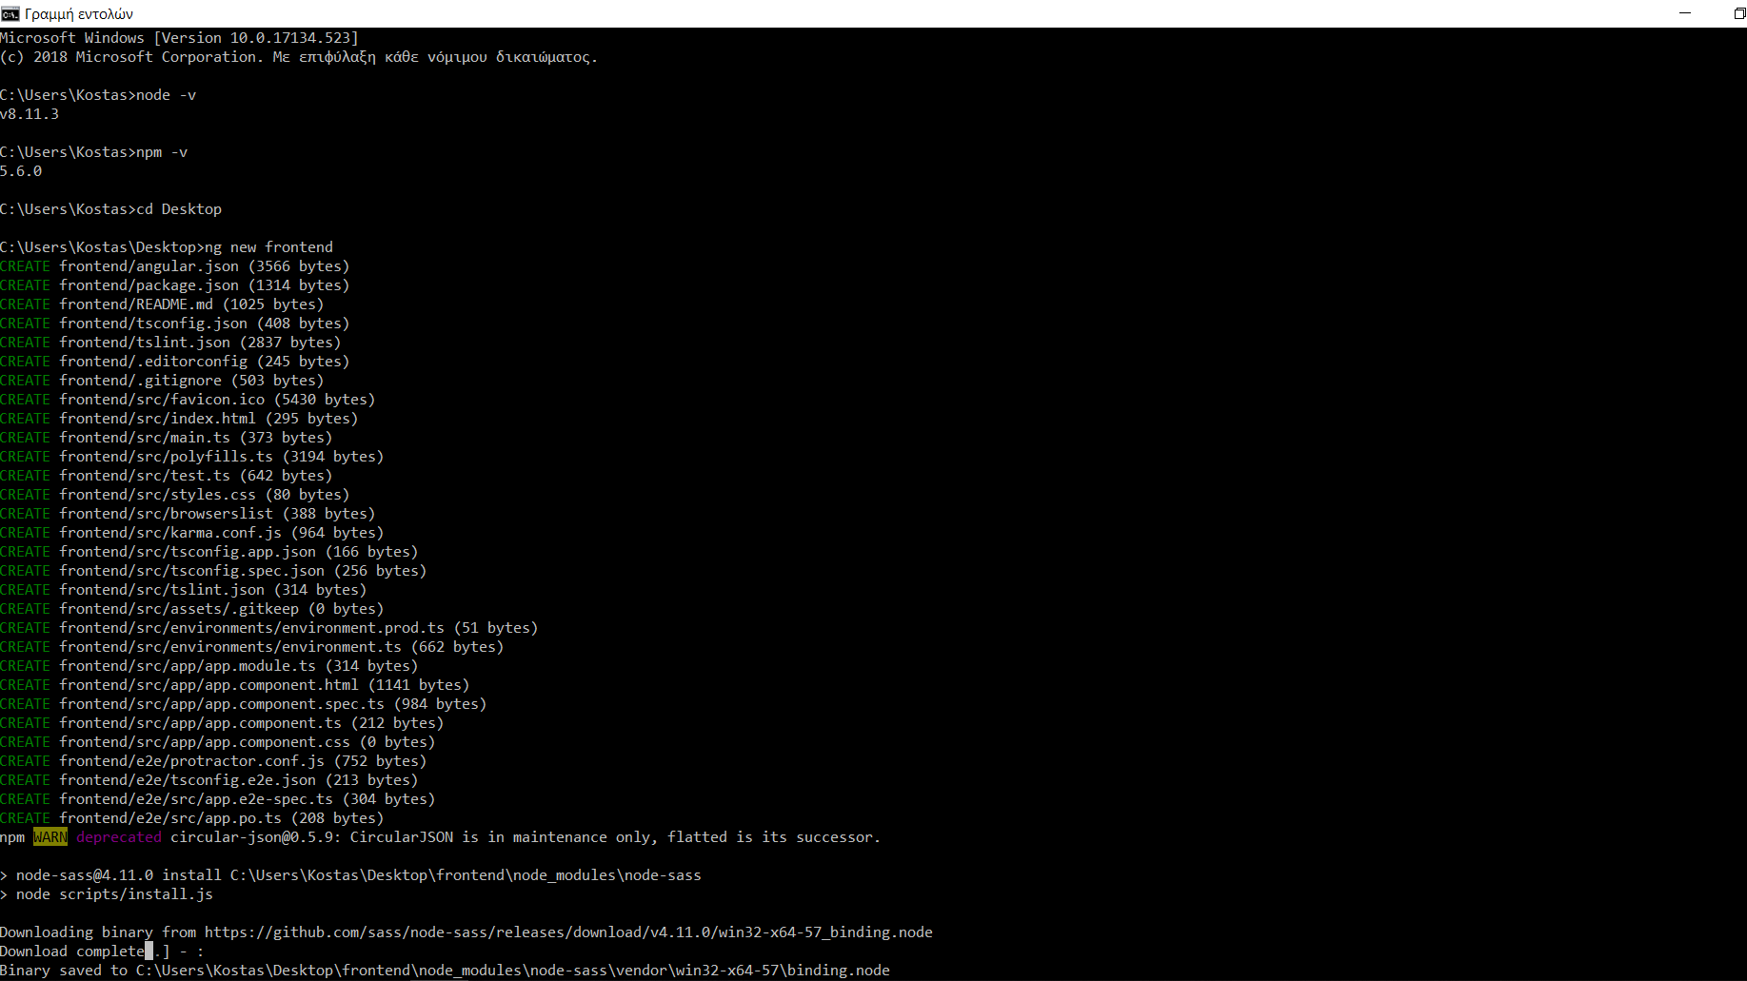Click the 'cd Desktop' command line
This screenshot has height=981, width=1747.
point(110,209)
